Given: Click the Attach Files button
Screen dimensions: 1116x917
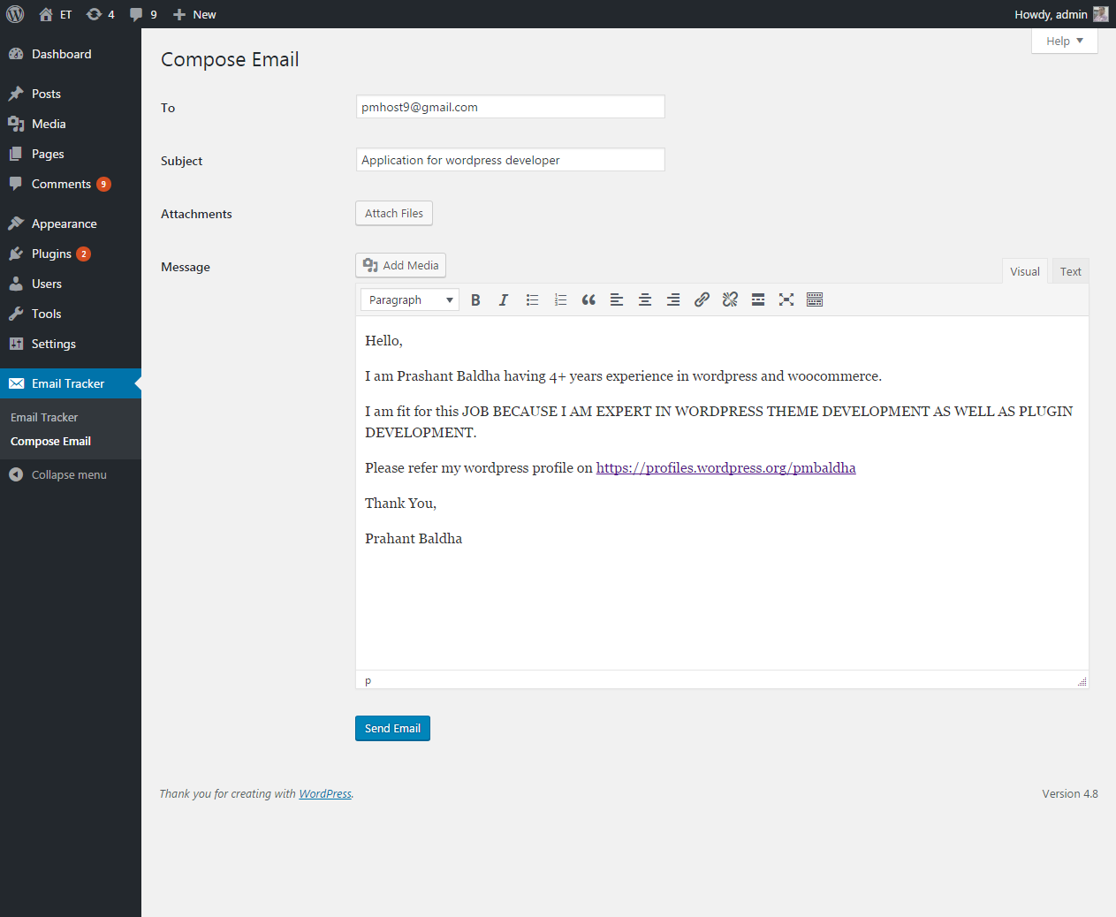Looking at the screenshot, I should pyautogui.click(x=394, y=214).
